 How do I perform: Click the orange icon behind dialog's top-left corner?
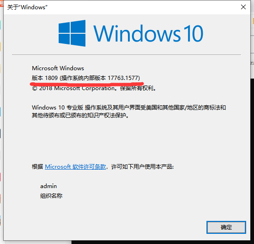2,3
